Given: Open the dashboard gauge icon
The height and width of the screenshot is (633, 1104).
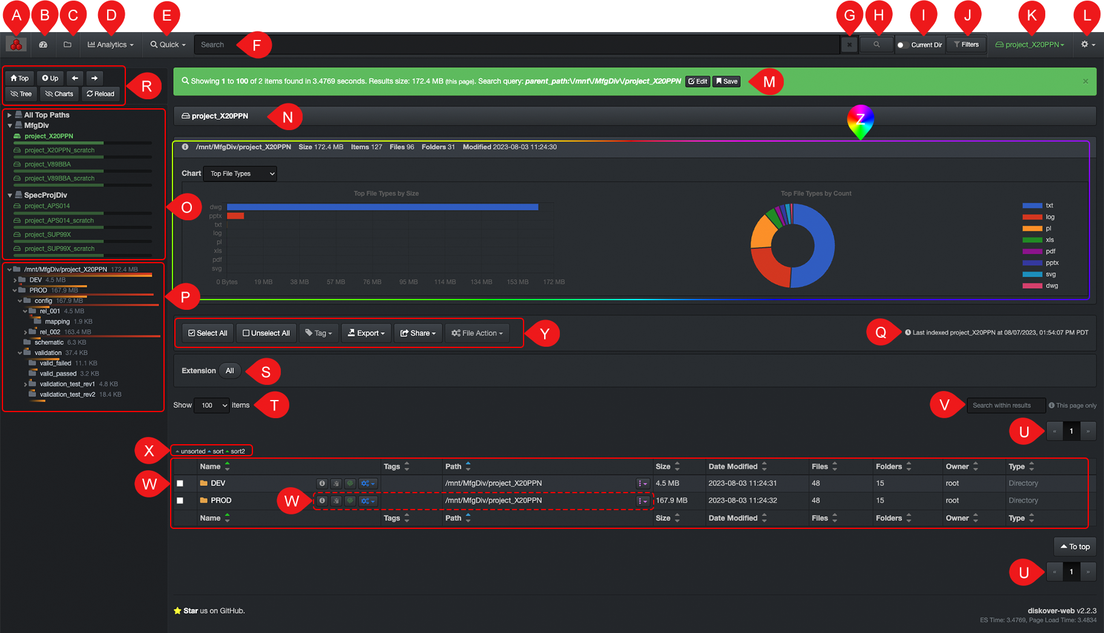Looking at the screenshot, I should tap(43, 45).
